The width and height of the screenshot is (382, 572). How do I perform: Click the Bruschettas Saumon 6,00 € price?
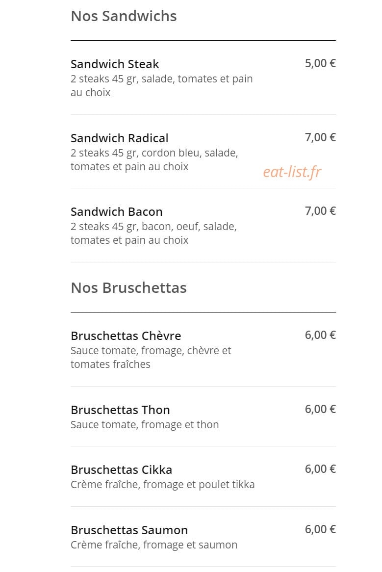coord(320,529)
